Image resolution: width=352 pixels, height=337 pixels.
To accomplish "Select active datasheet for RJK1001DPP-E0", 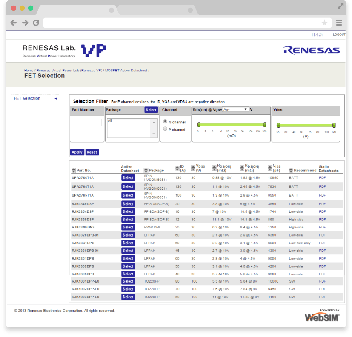I will click(x=128, y=281).
